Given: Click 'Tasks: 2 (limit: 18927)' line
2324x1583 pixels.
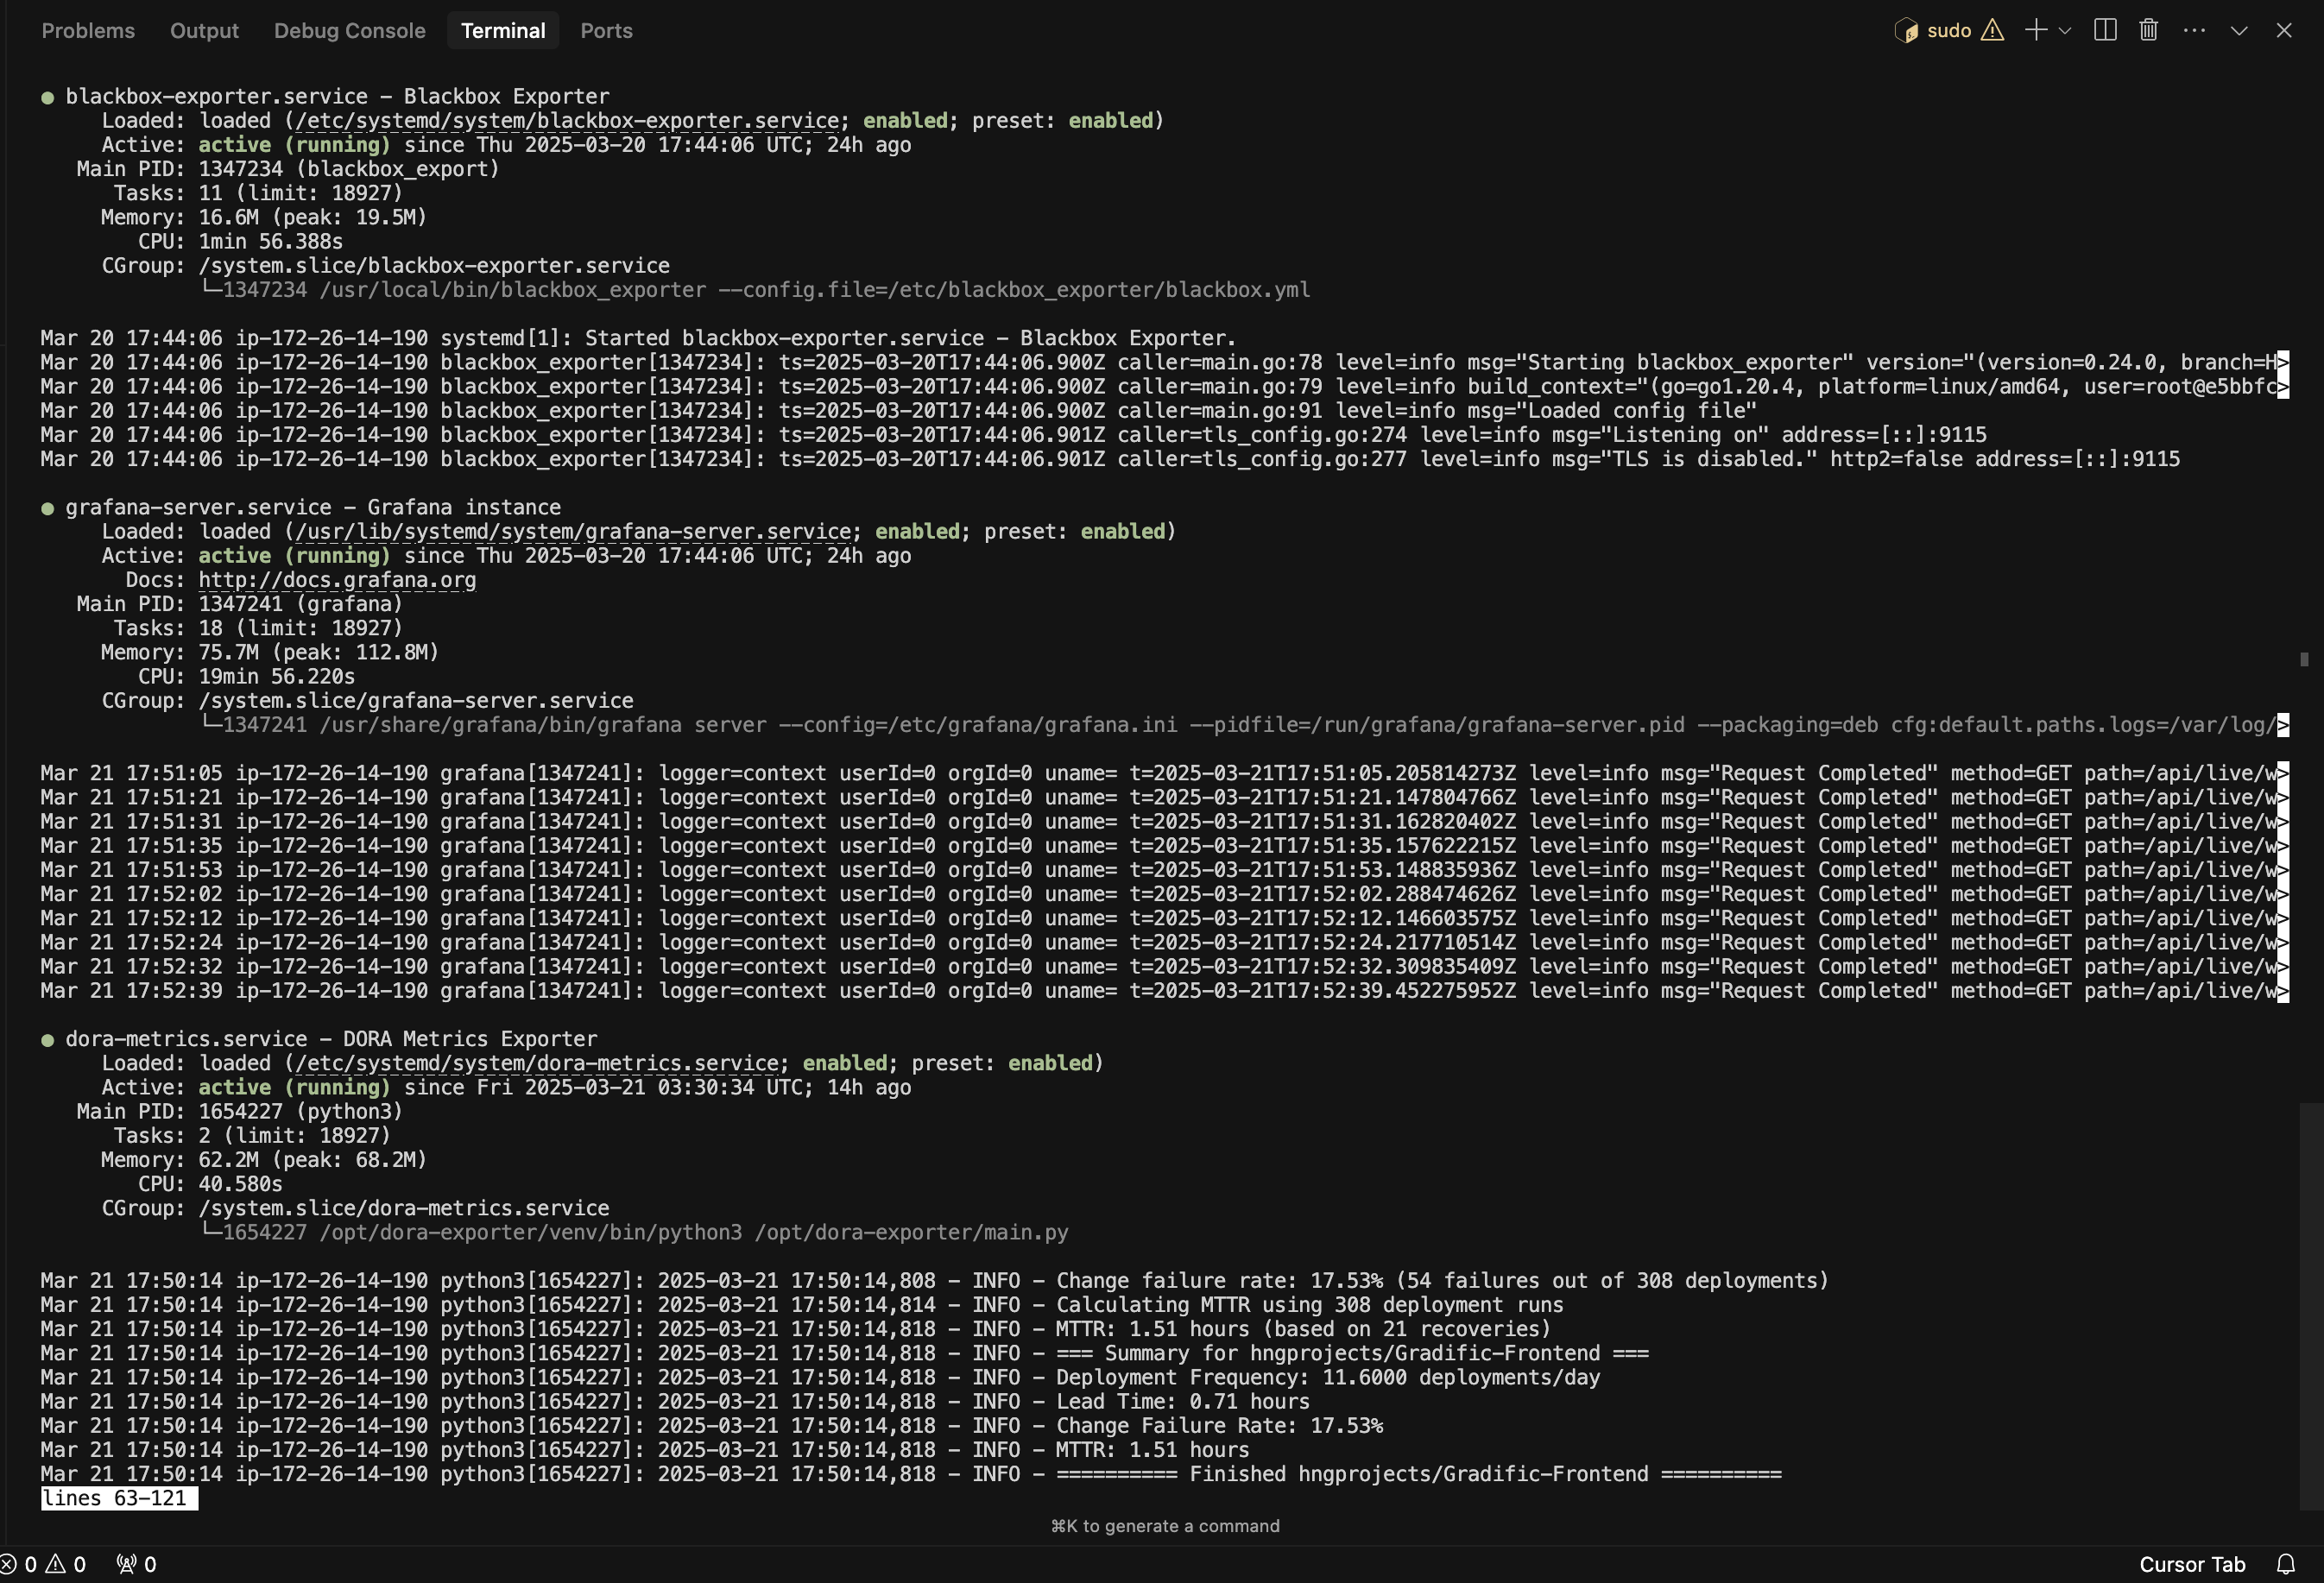Looking at the screenshot, I should click(x=252, y=1136).
